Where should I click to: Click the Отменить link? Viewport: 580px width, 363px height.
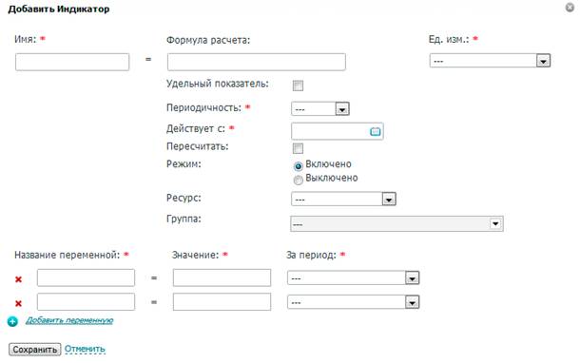coord(85,349)
